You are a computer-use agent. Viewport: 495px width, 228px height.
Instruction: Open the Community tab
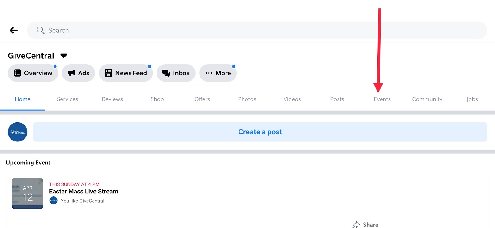[427, 99]
